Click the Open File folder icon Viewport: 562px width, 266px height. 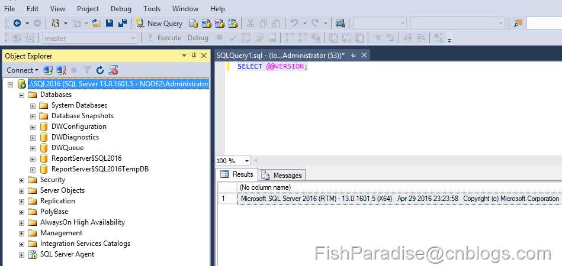pos(96,24)
